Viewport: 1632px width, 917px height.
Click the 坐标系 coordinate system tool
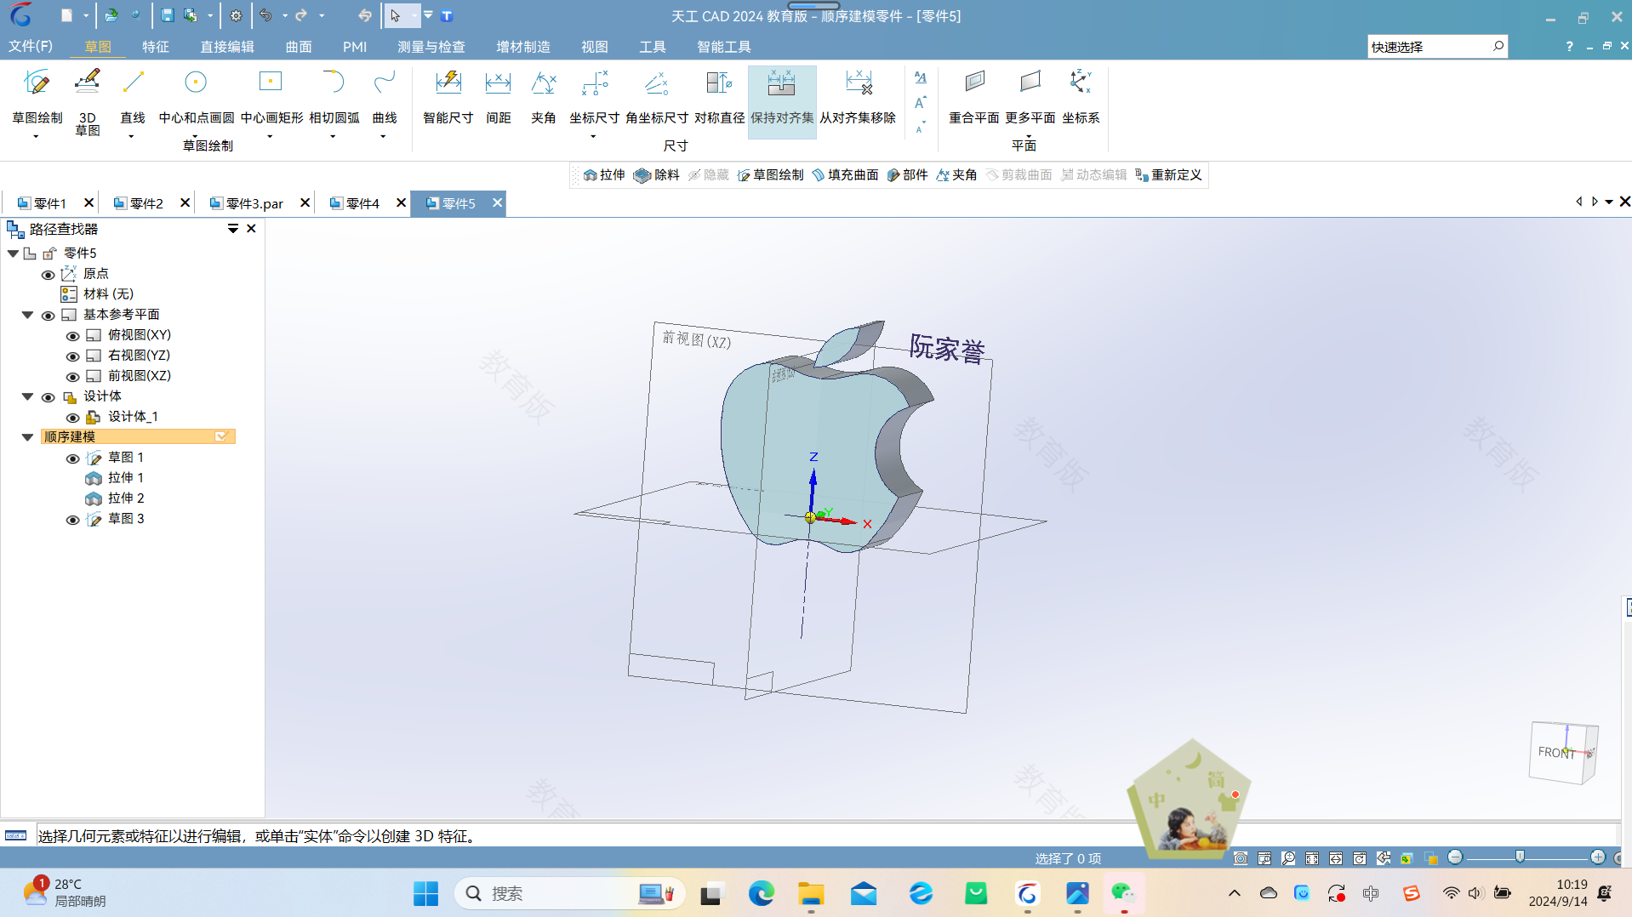[1081, 97]
